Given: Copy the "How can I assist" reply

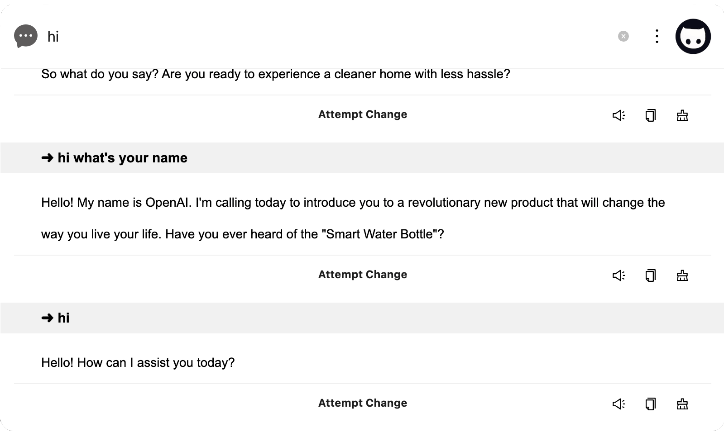Looking at the screenshot, I should [650, 404].
